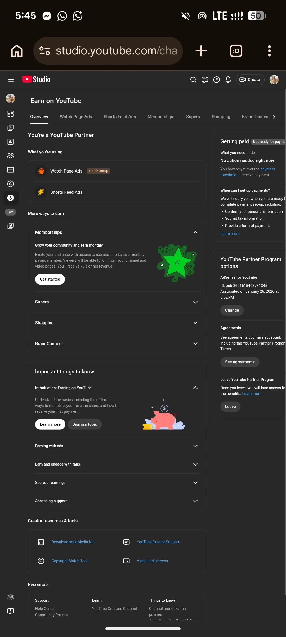Open the notifications bell
This screenshot has height=637, width=286.
pyautogui.click(x=228, y=80)
